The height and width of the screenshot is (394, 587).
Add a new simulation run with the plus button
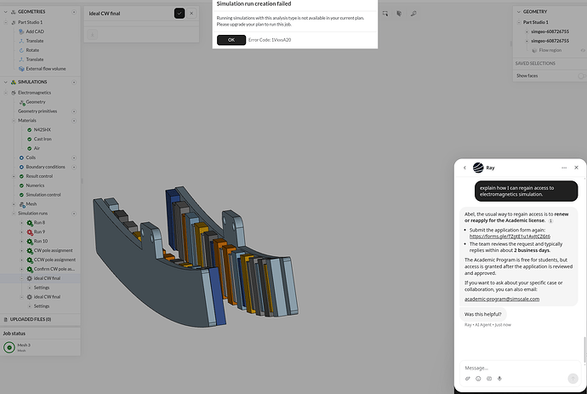[74, 214]
